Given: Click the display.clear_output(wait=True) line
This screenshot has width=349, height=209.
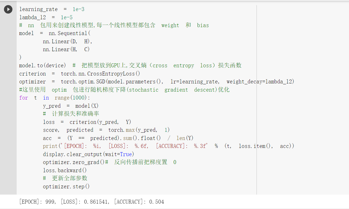Looking at the screenshot, I should click(x=88, y=154).
